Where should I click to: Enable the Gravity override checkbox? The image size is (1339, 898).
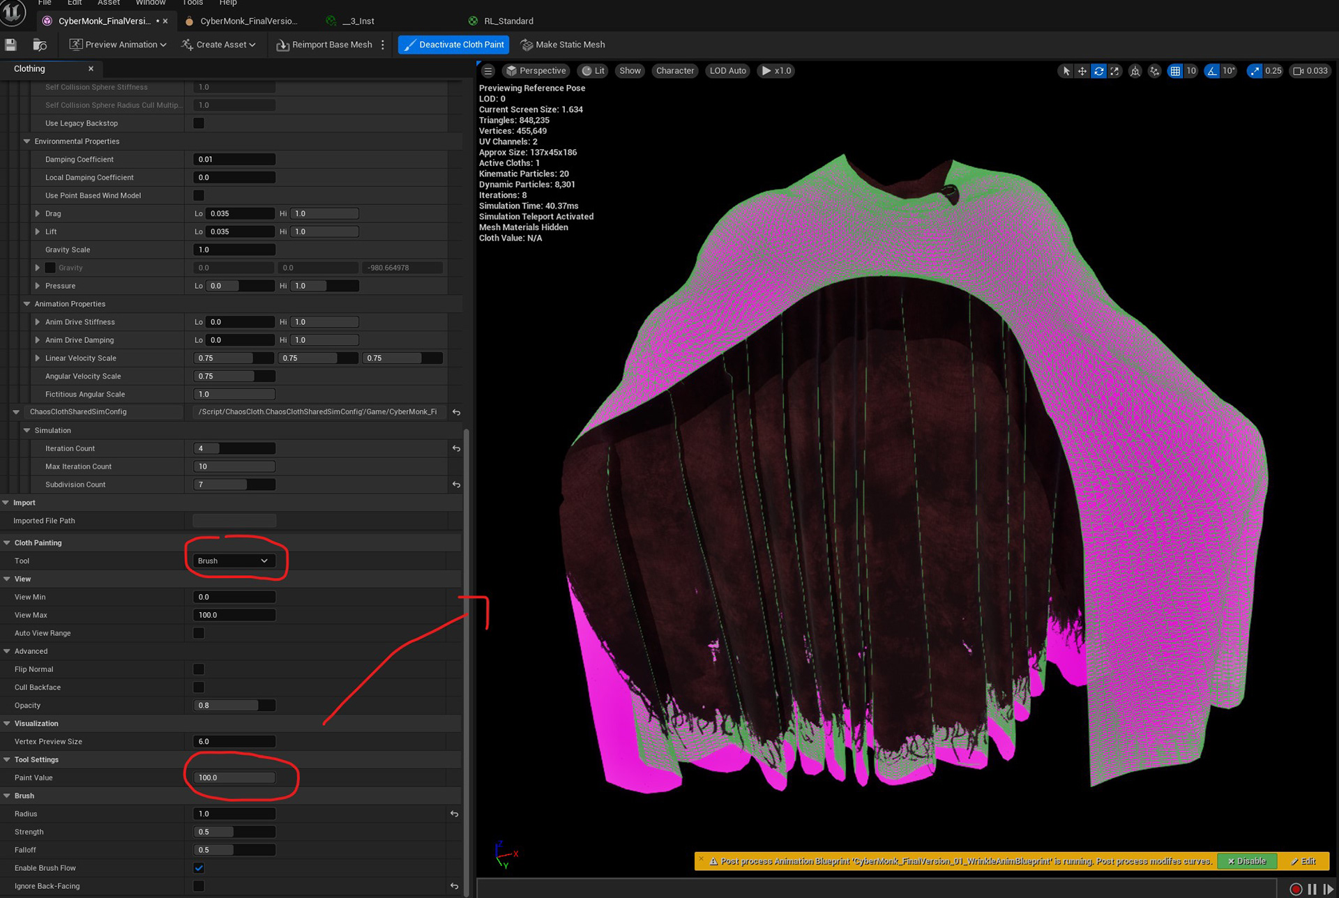(50, 268)
